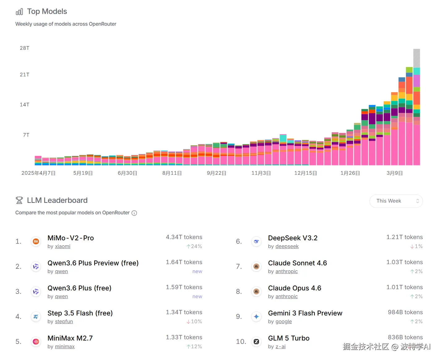The height and width of the screenshot is (360, 440).
Task: Click the Qwen logo beside Qwen3.6 Plus (free)
Action: 36,291
